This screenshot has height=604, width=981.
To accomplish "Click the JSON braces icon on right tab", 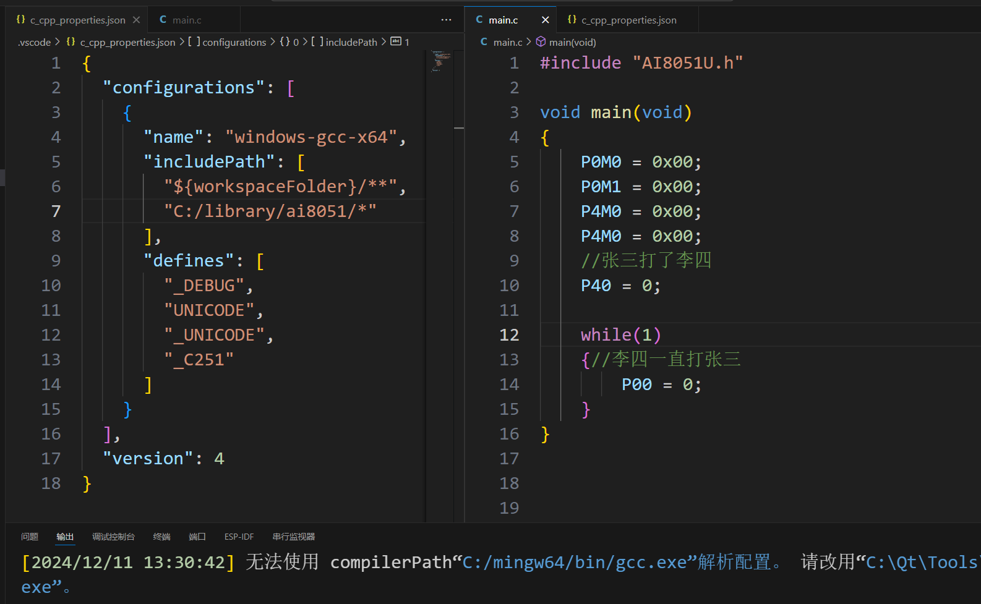I will point(572,20).
